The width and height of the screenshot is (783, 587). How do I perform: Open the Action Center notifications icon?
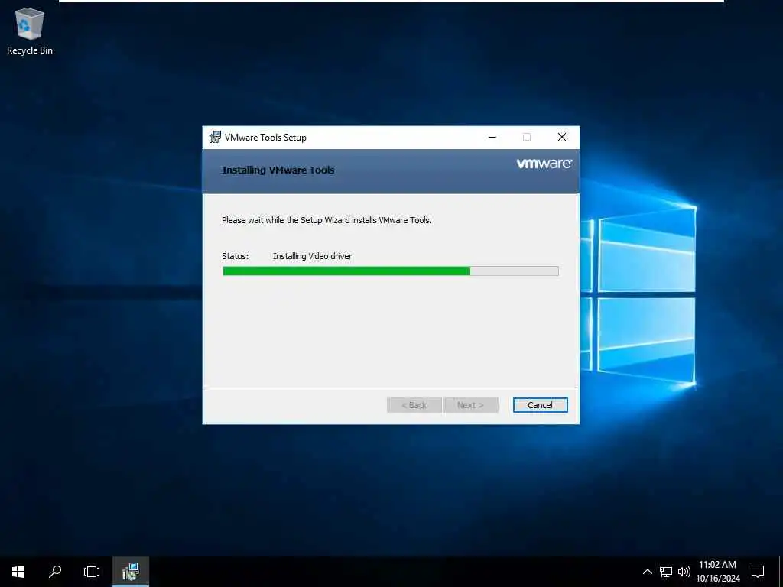[758, 572]
